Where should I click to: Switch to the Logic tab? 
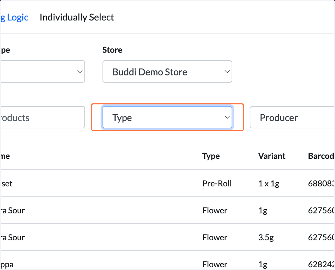[x=15, y=17]
